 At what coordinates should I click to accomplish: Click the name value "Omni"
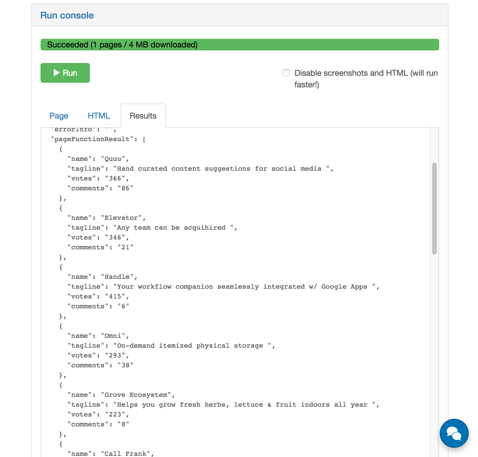pyautogui.click(x=113, y=336)
